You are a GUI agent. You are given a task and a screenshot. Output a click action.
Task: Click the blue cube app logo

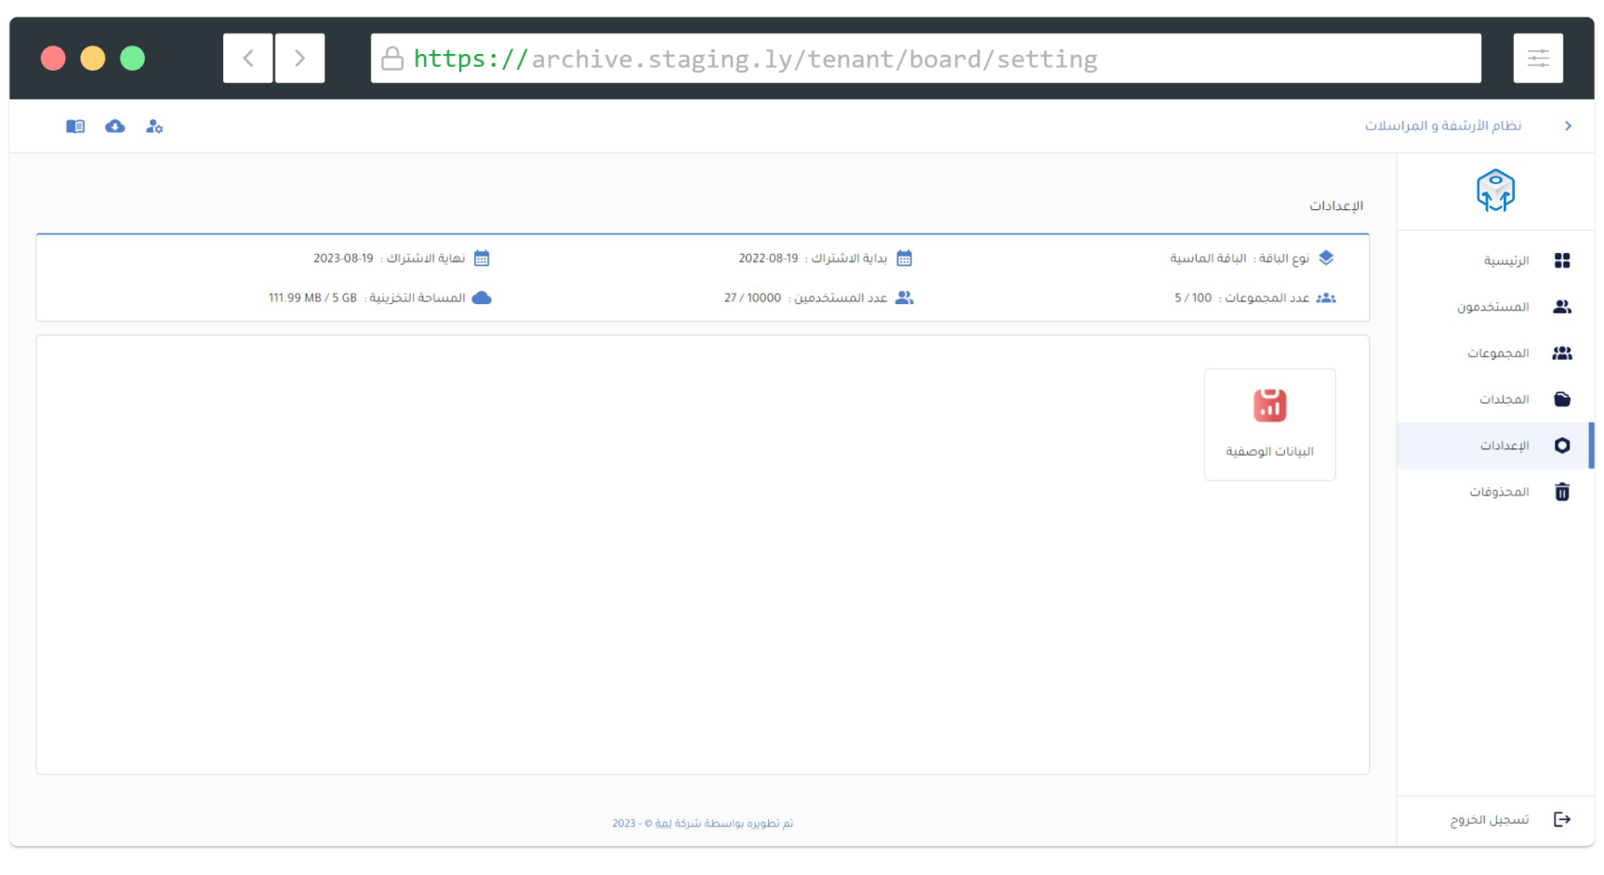coord(1495,191)
